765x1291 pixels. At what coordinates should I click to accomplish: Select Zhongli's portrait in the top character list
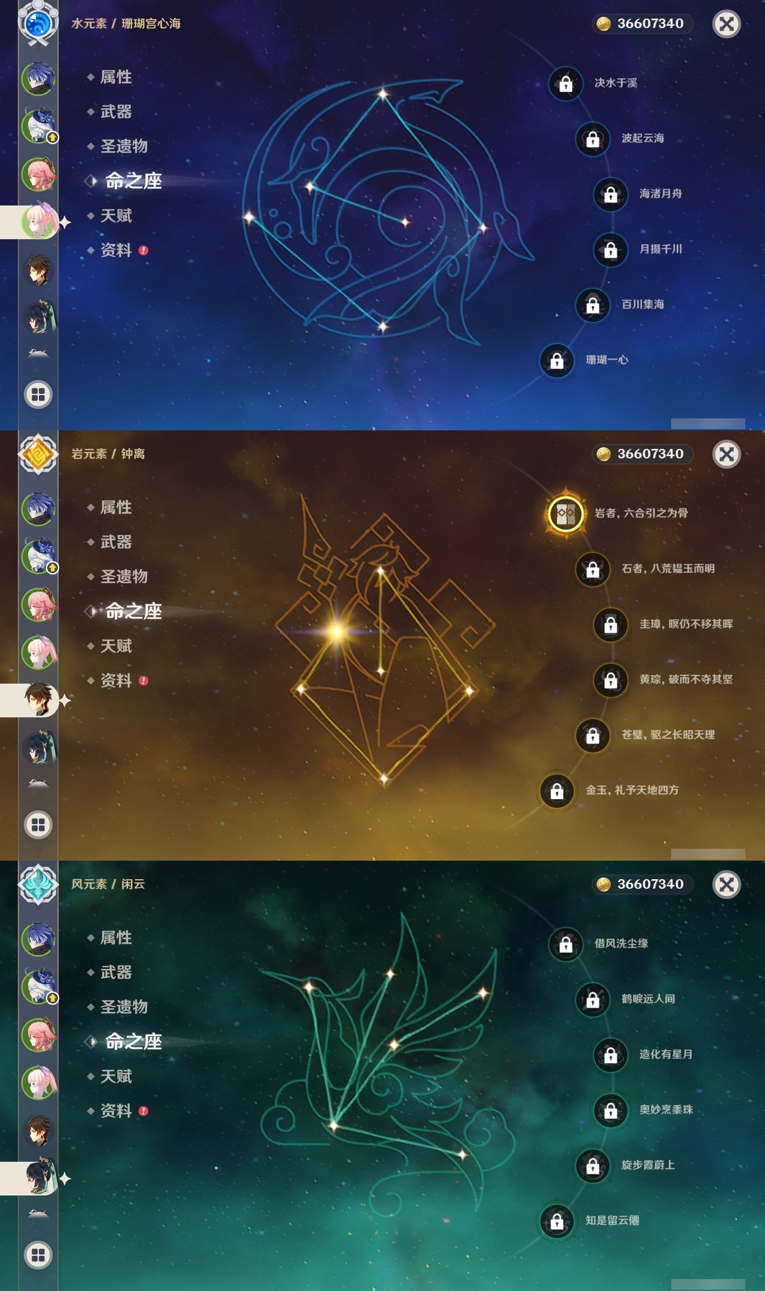(x=39, y=270)
